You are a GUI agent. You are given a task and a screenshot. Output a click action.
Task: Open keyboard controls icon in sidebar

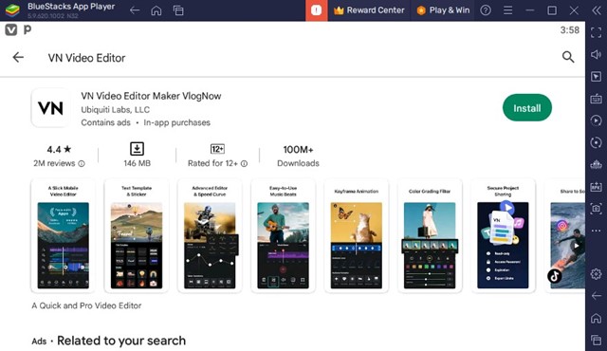click(597, 99)
